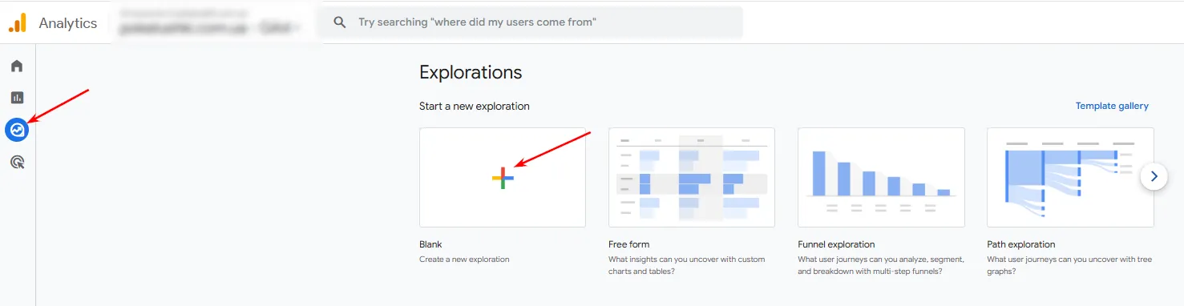Click the Blank label text
Screen dimensions: 1184x306
click(x=430, y=244)
